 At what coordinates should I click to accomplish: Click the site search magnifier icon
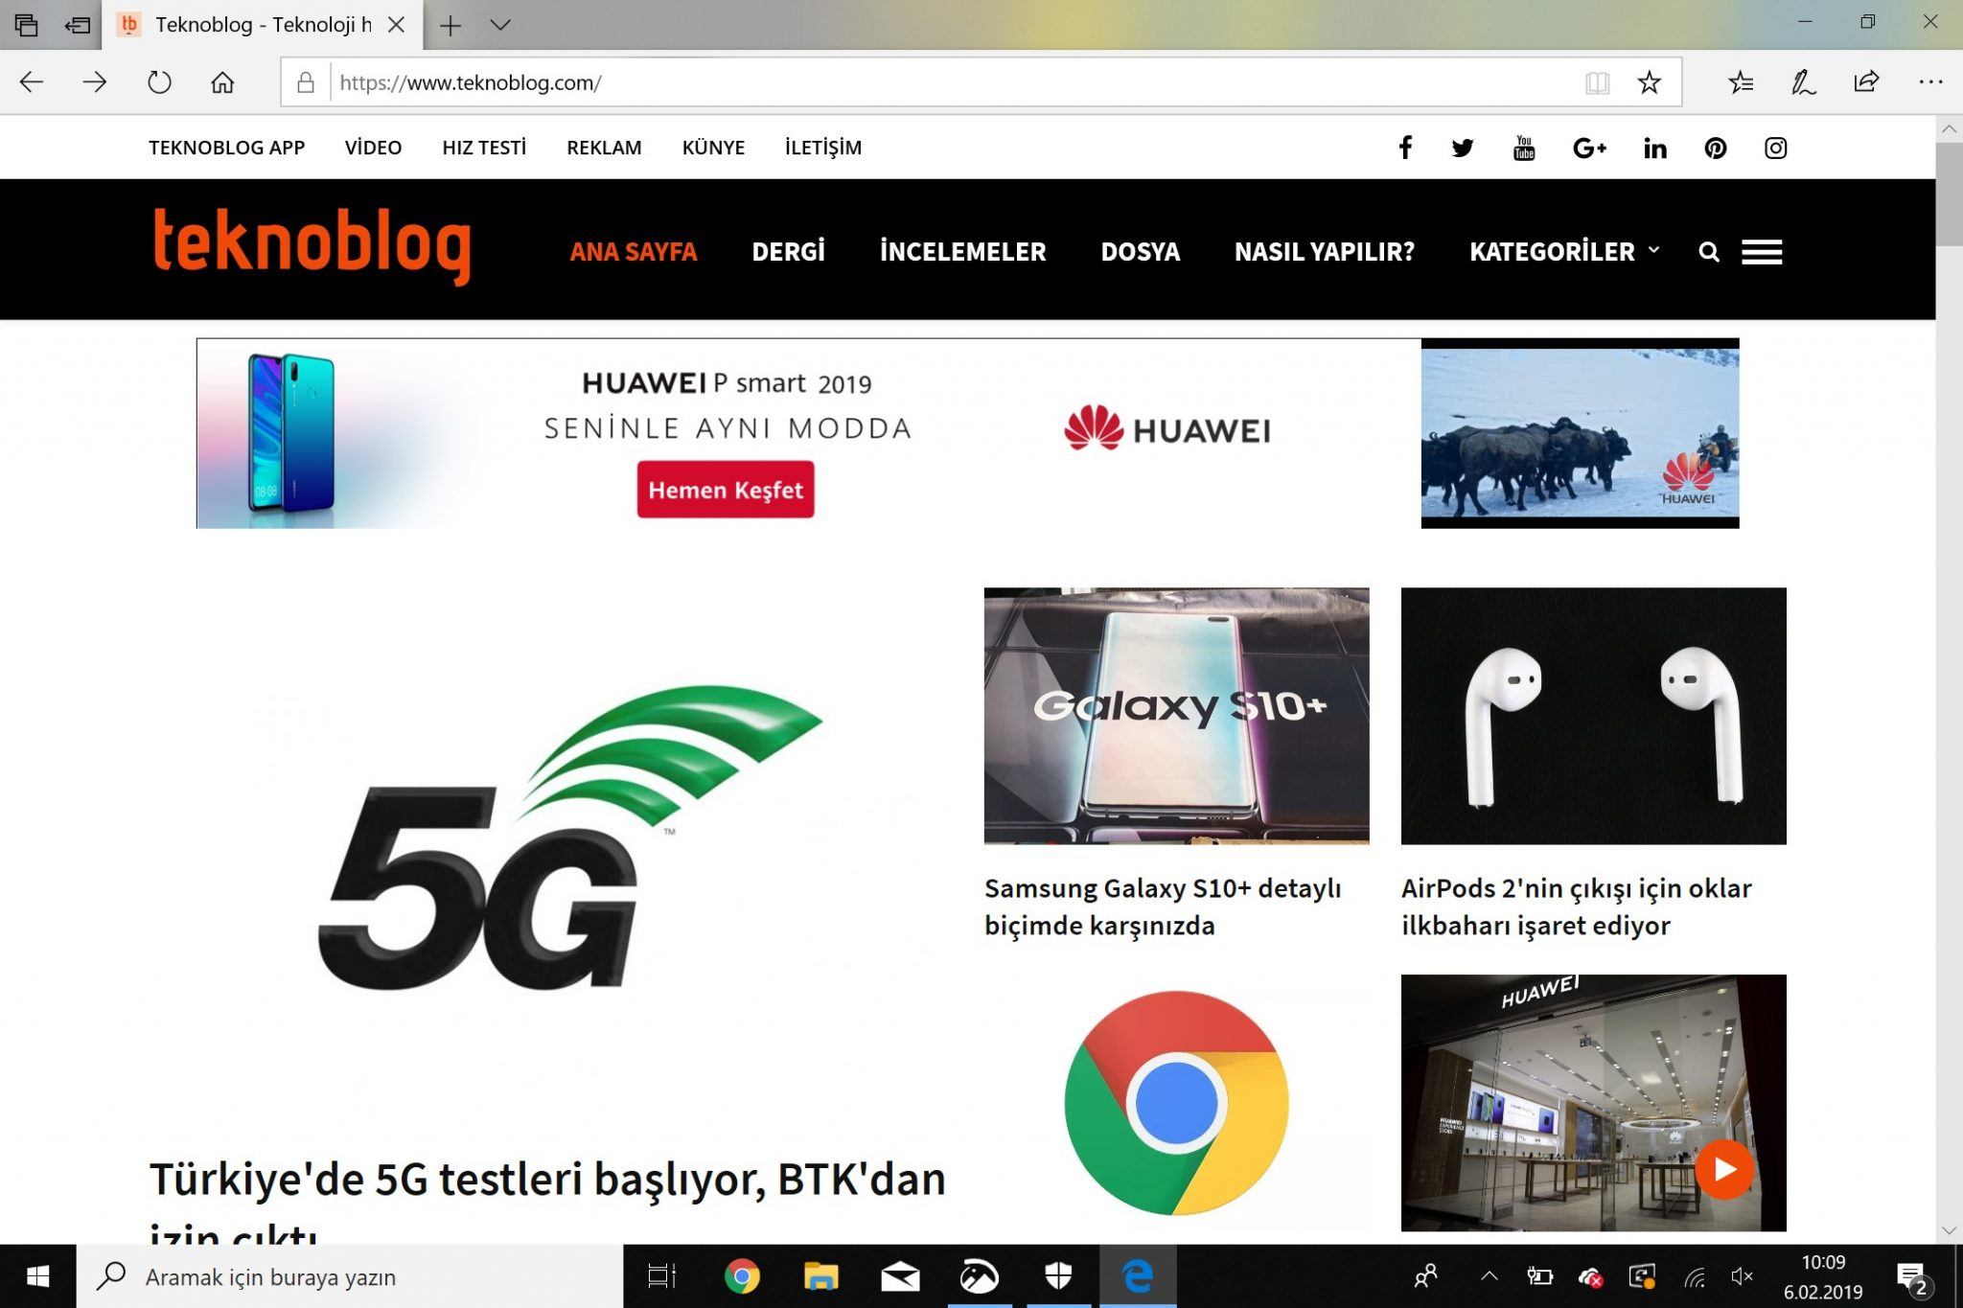tap(1709, 252)
